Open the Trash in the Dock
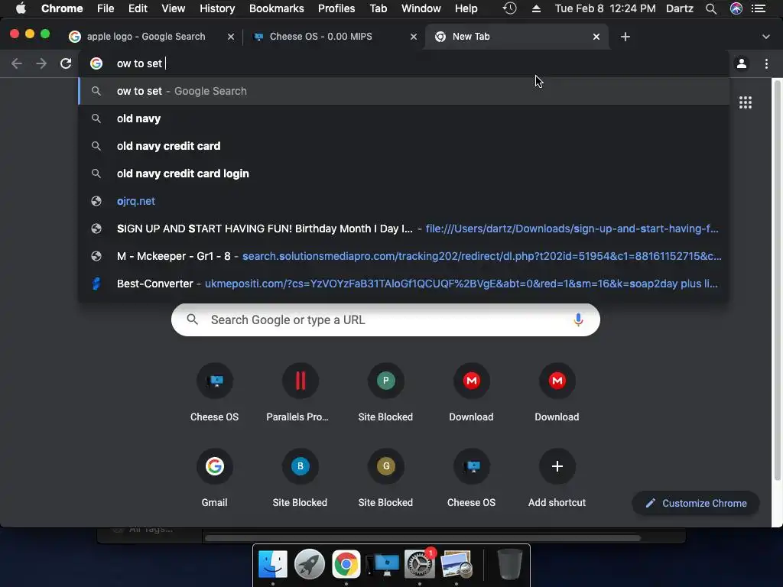 click(x=509, y=564)
